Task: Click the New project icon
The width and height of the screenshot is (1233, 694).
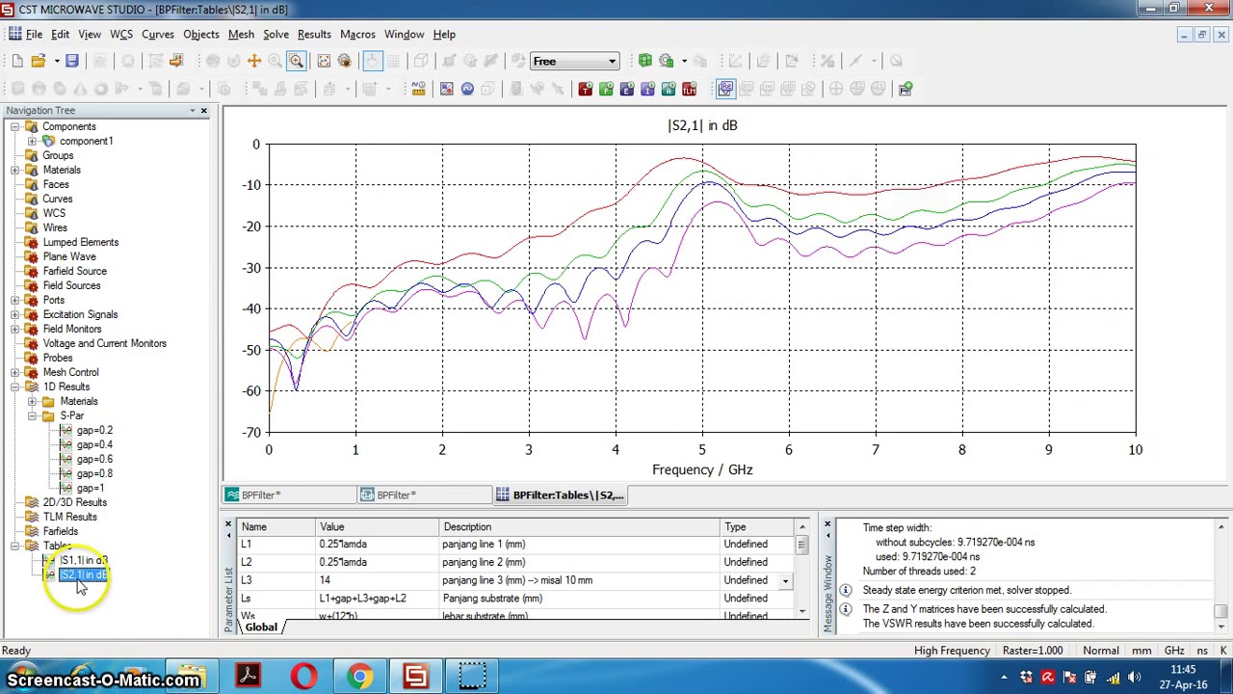Action: [17, 61]
